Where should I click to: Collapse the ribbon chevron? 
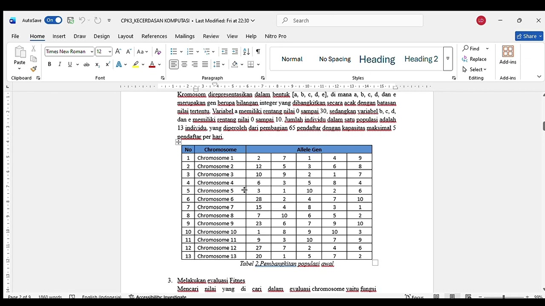[x=539, y=77]
